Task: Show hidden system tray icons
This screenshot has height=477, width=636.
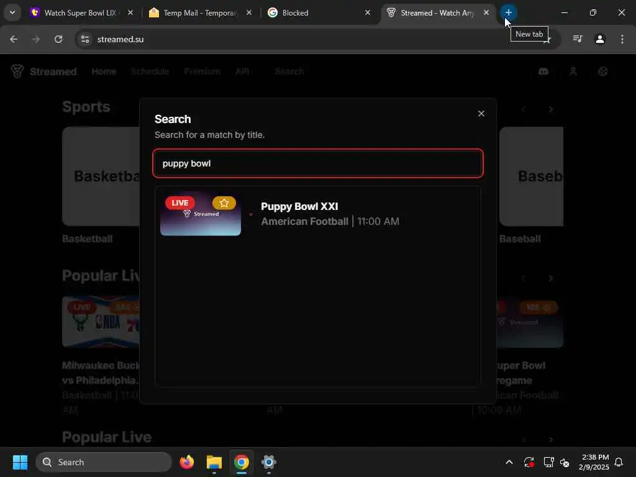Action: [509, 462]
